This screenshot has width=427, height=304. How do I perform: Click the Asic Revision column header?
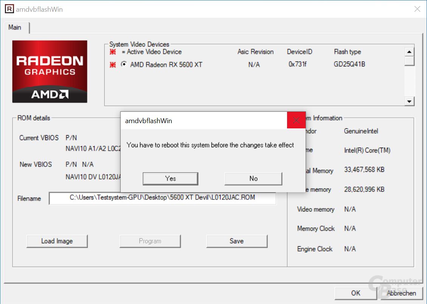tap(255, 52)
